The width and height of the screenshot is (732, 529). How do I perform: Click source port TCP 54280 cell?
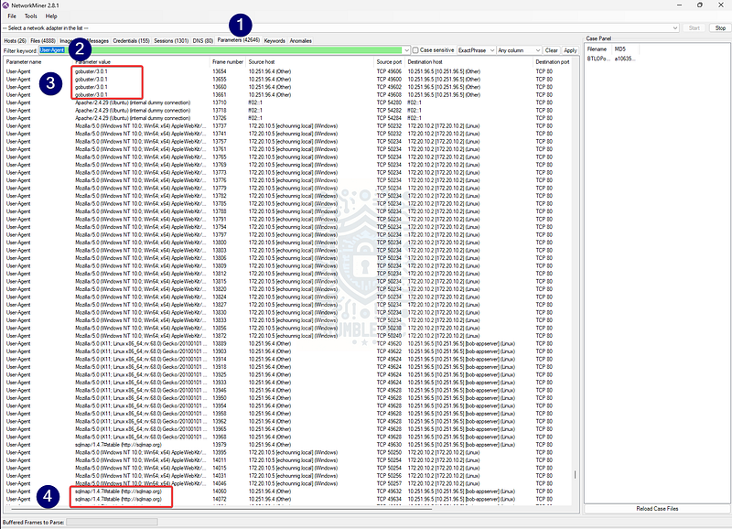click(x=389, y=103)
